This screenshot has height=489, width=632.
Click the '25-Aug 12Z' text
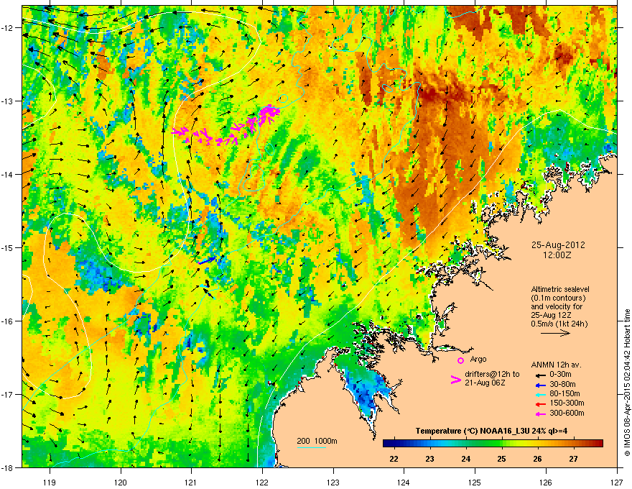point(551,315)
